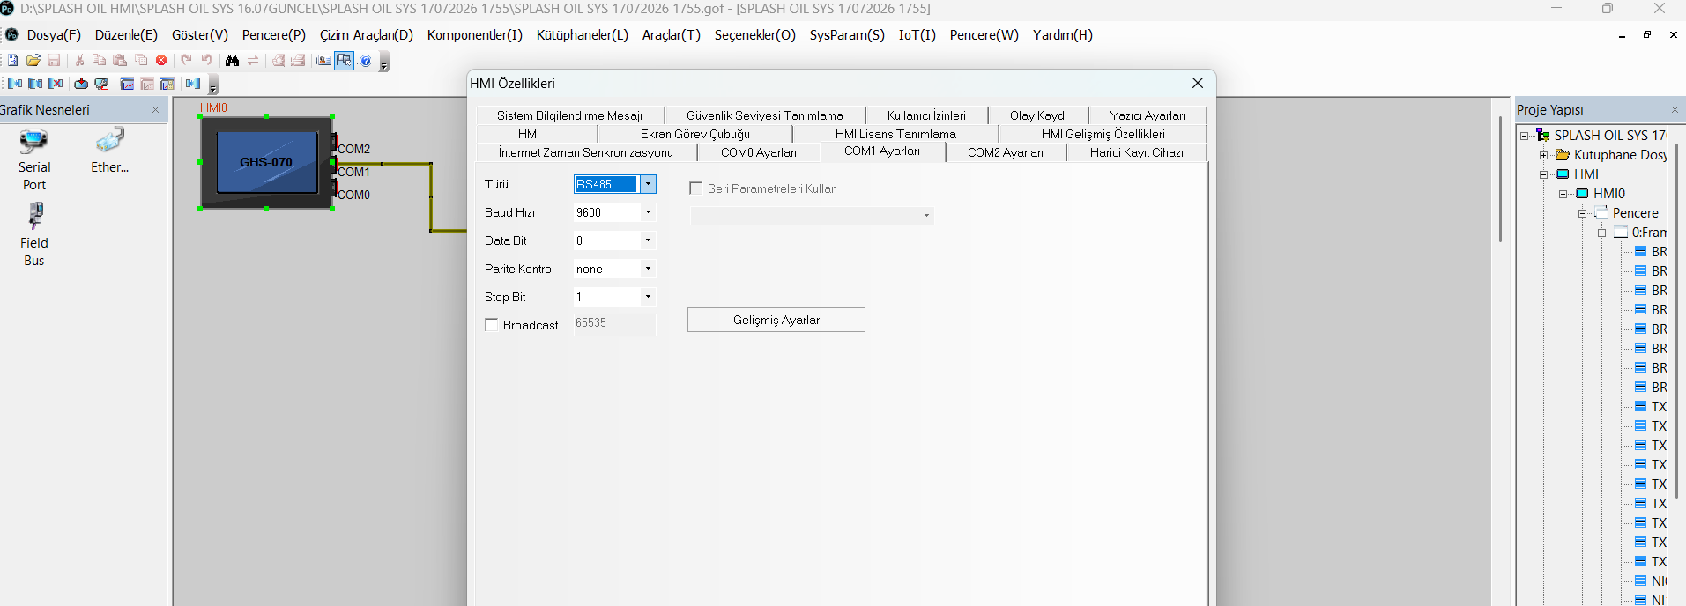Viewport: 1686px width, 606px height.
Task: Open the Harici Kayıt Cihazı tab
Action: click(x=1136, y=152)
